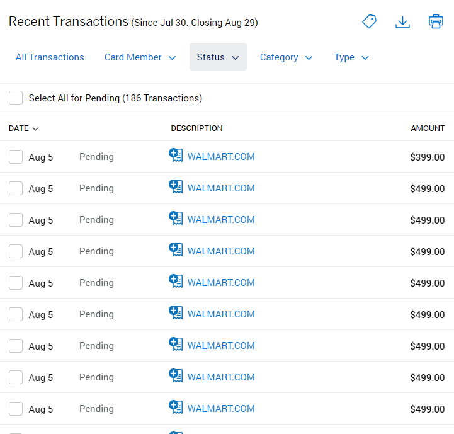The height and width of the screenshot is (434, 454).
Task: Click receipt icon on third Walmart transaction
Action: pos(176,219)
